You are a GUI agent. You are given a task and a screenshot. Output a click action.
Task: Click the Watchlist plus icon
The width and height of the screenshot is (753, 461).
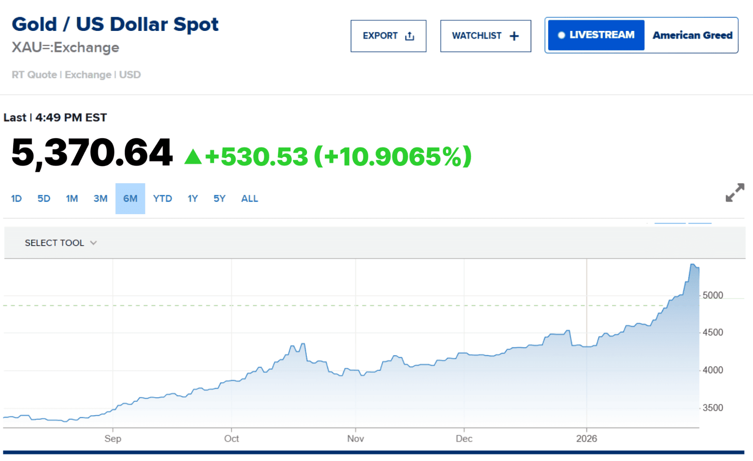click(514, 36)
